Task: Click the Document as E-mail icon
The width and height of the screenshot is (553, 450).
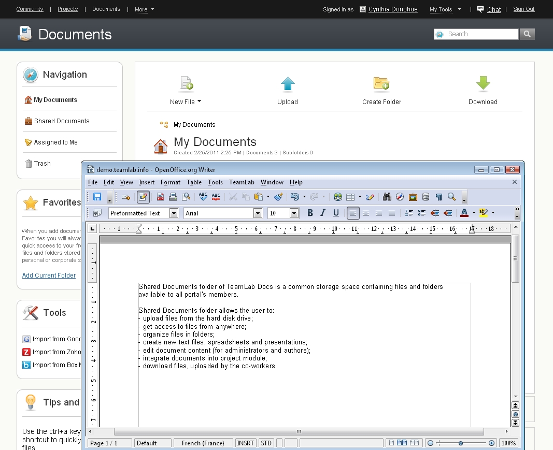Action: pyautogui.click(x=126, y=197)
